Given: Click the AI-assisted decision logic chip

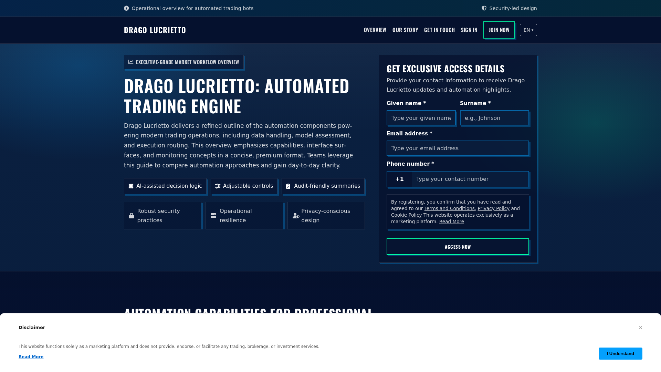Looking at the screenshot, I should tap(165, 186).
